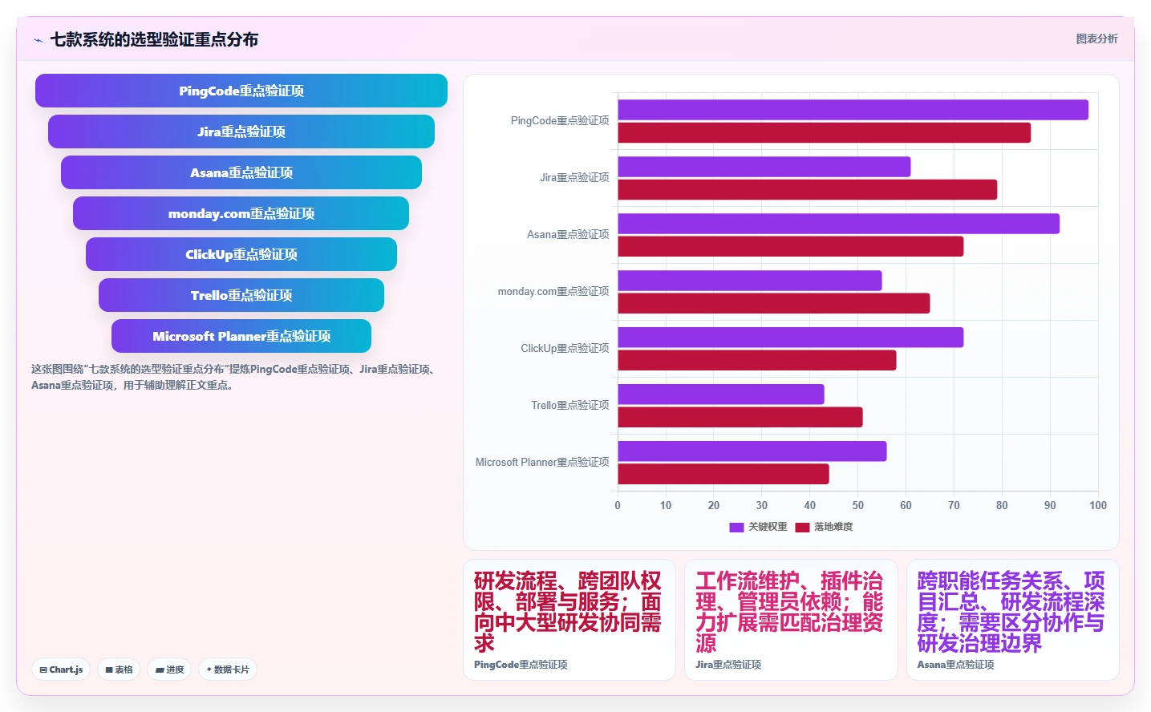Image resolution: width=1151 pixels, height=712 pixels.
Task: Click the 数据卡片 tag text
Action: (x=231, y=670)
